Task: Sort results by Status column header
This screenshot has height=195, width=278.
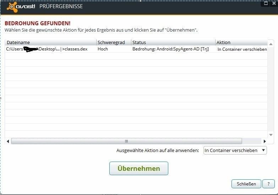Action: coord(173,42)
